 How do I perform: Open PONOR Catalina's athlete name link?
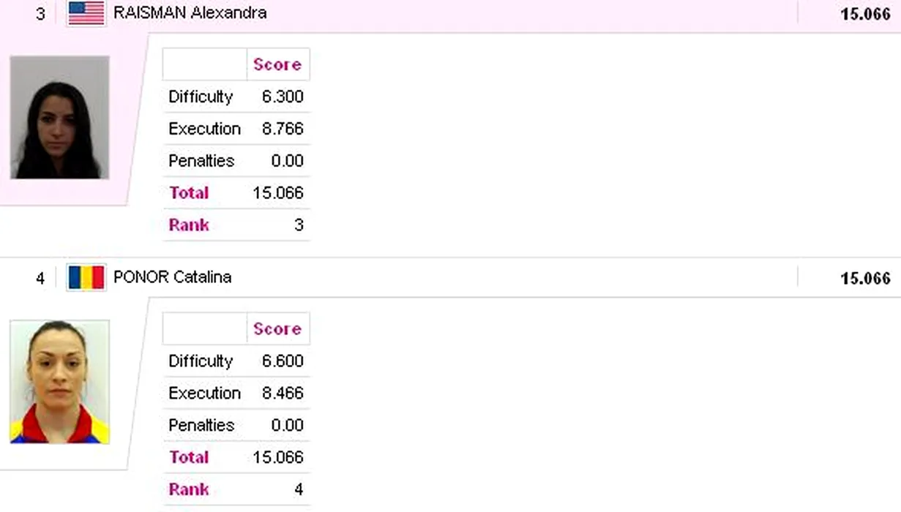pos(172,278)
